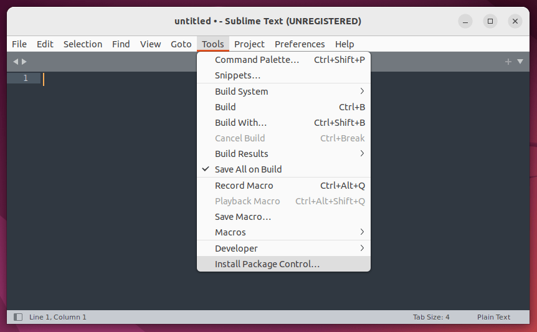The height and width of the screenshot is (332, 537).
Task: Open the Preferences menu
Action: (x=300, y=44)
